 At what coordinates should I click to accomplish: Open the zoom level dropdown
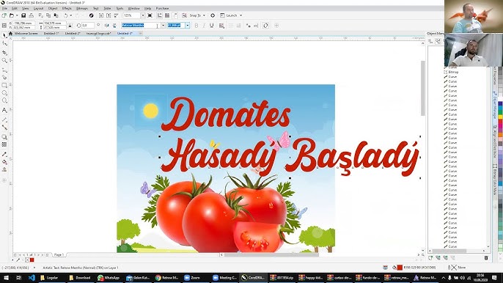click(x=143, y=15)
